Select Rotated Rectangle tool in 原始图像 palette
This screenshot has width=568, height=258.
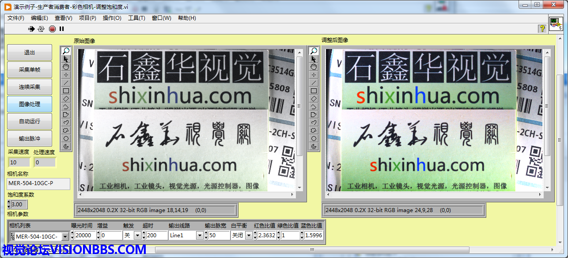[66, 99]
